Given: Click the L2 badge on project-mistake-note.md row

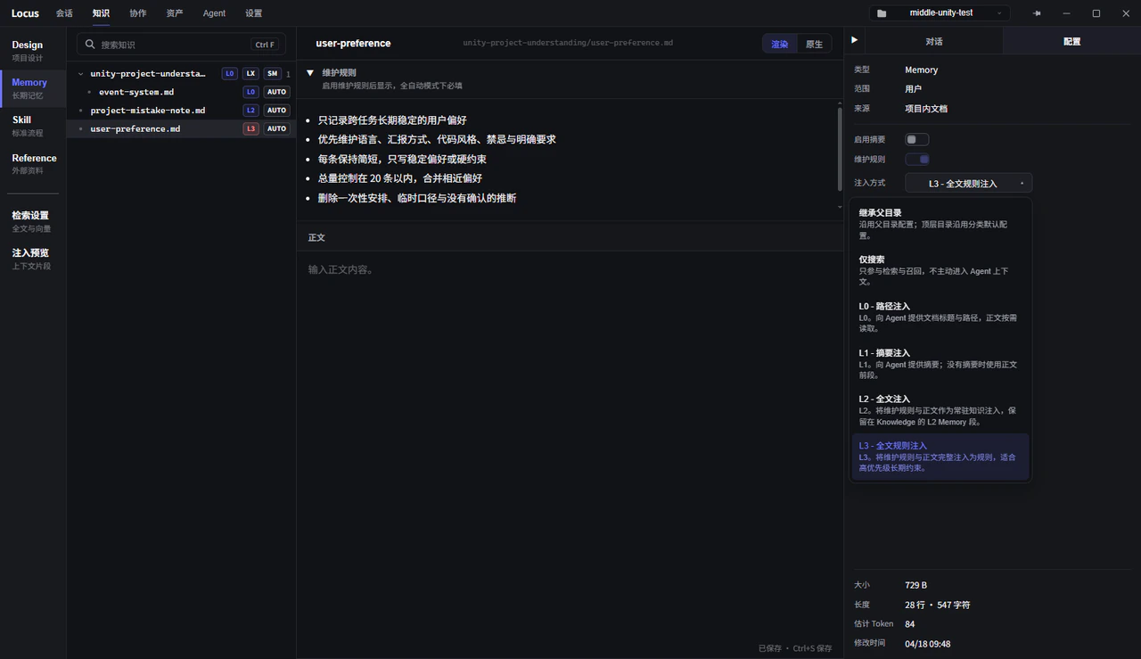Looking at the screenshot, I should point(251,111).
